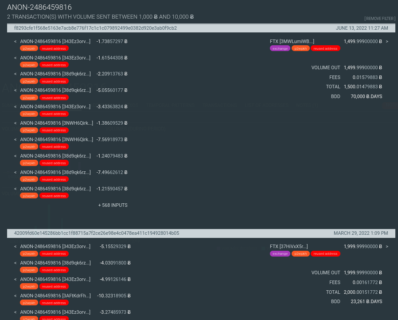The height and width of the screenshot is (320, 398).
Task: Click left arrow beside -5.15529329 input
Action: coord(15,246)
